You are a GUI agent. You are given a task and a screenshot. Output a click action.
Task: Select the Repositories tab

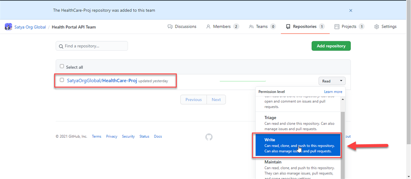(305, 26)
